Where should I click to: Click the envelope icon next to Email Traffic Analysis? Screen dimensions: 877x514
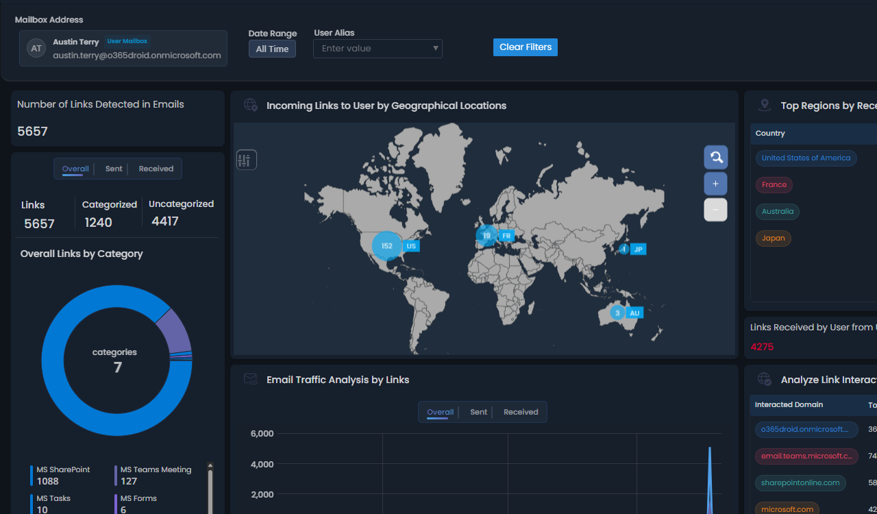(x=250, y=378)
